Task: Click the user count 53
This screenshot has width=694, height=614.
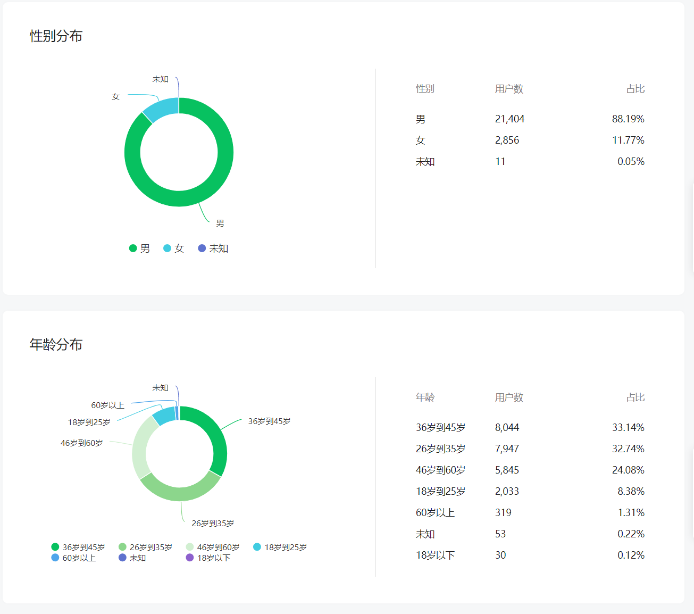Action: (x=500, y=534)
